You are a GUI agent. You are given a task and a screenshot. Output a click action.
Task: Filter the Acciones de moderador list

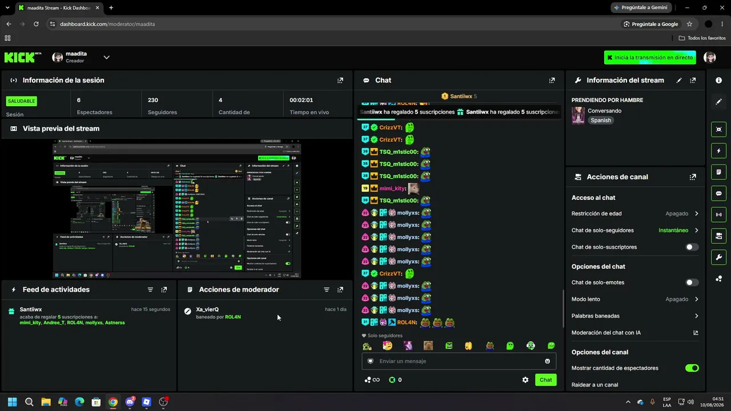tap(327, 289)
